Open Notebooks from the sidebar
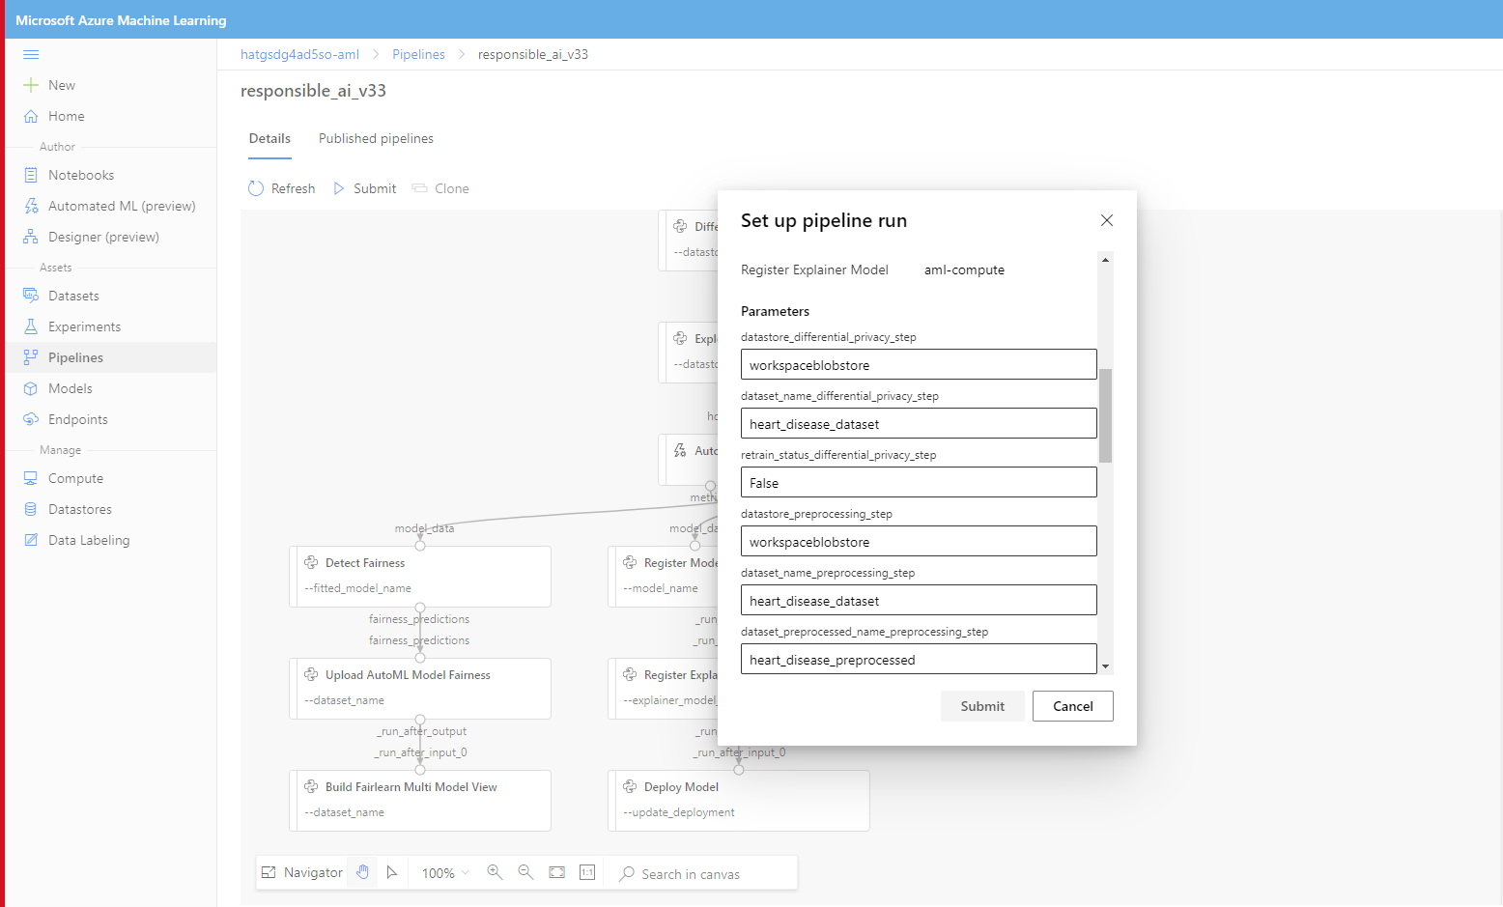1503x907 pixels. coord(110,175)
